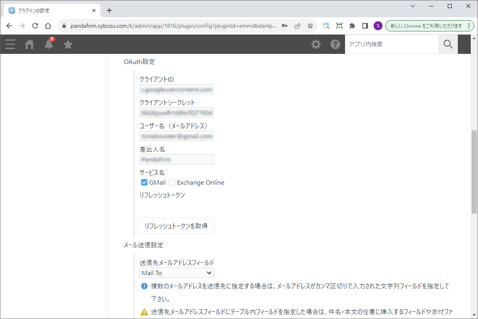The height and width of the screenshot is (319, 478).
Task: Open Chrome extensions puzzle icon
Action: [x=352, y=26]
